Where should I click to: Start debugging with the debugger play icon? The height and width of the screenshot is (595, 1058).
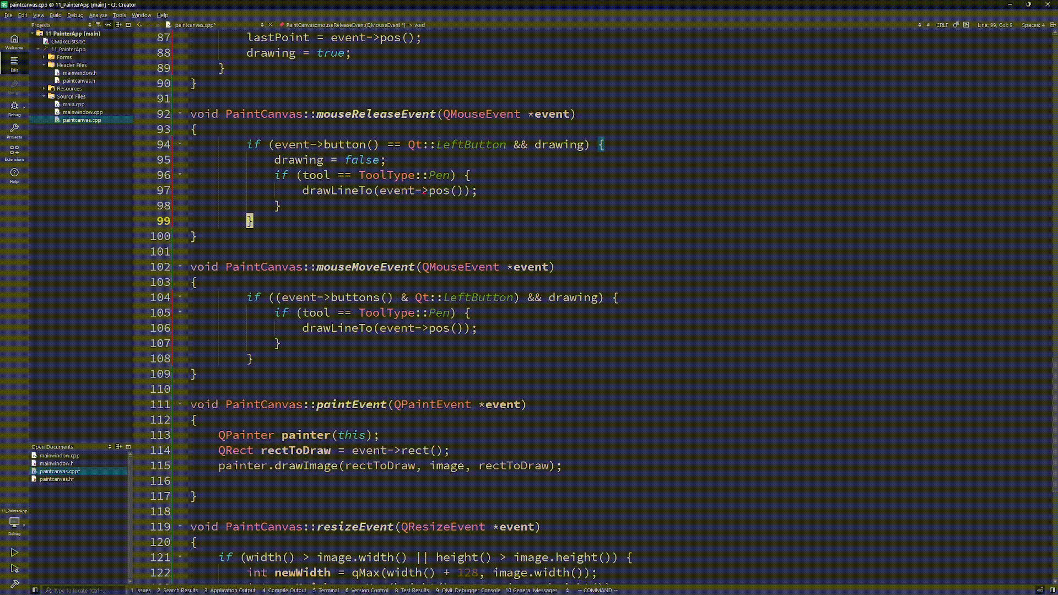pyautogui.click(x=14, y=569)
